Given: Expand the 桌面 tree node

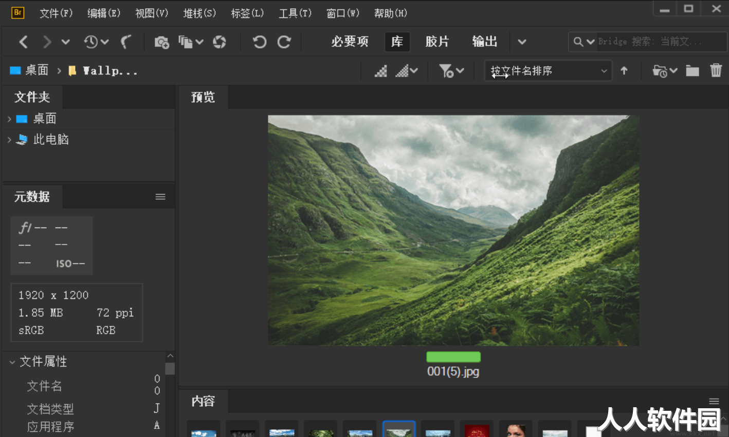Looking at the screenshot, I should pos(9,119).
